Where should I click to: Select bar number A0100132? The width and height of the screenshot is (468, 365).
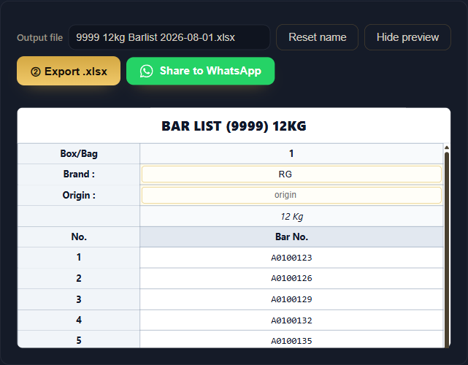tap(291, 320)
